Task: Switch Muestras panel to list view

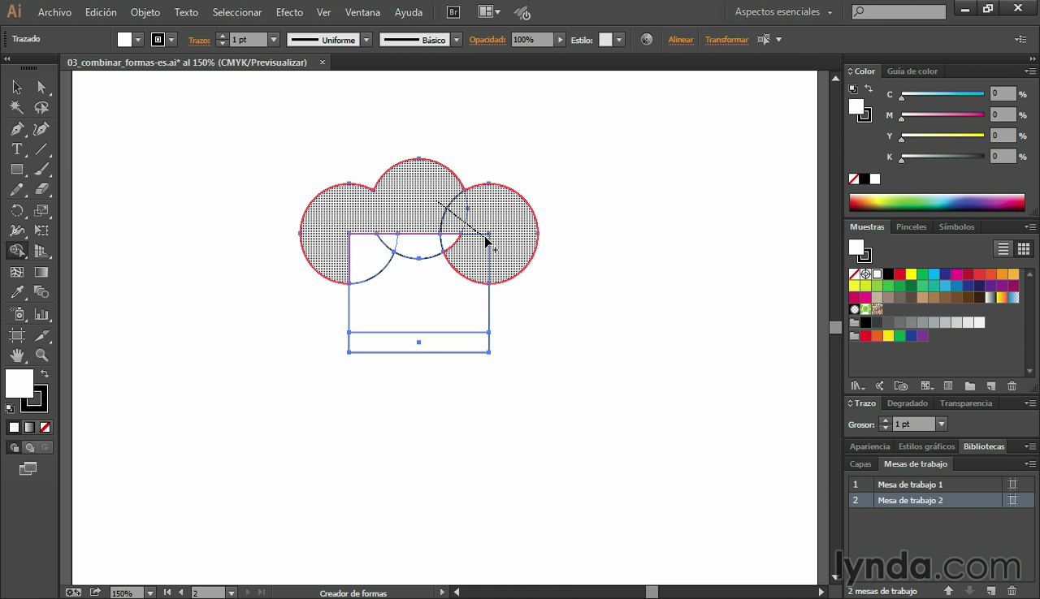Action: pyautogui.click(x=1003, y=249)
